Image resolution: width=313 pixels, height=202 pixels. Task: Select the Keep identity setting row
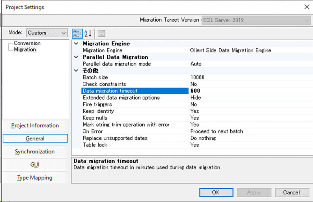124,111
